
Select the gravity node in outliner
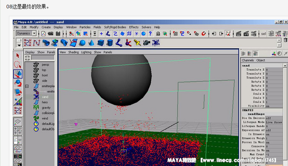click(x=46, y=108)
